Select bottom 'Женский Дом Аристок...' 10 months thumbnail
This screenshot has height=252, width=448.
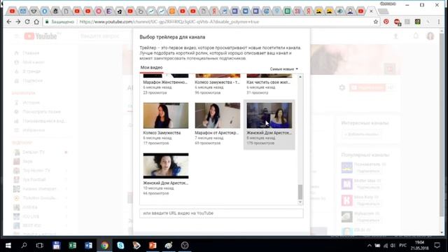coord(166,166)
